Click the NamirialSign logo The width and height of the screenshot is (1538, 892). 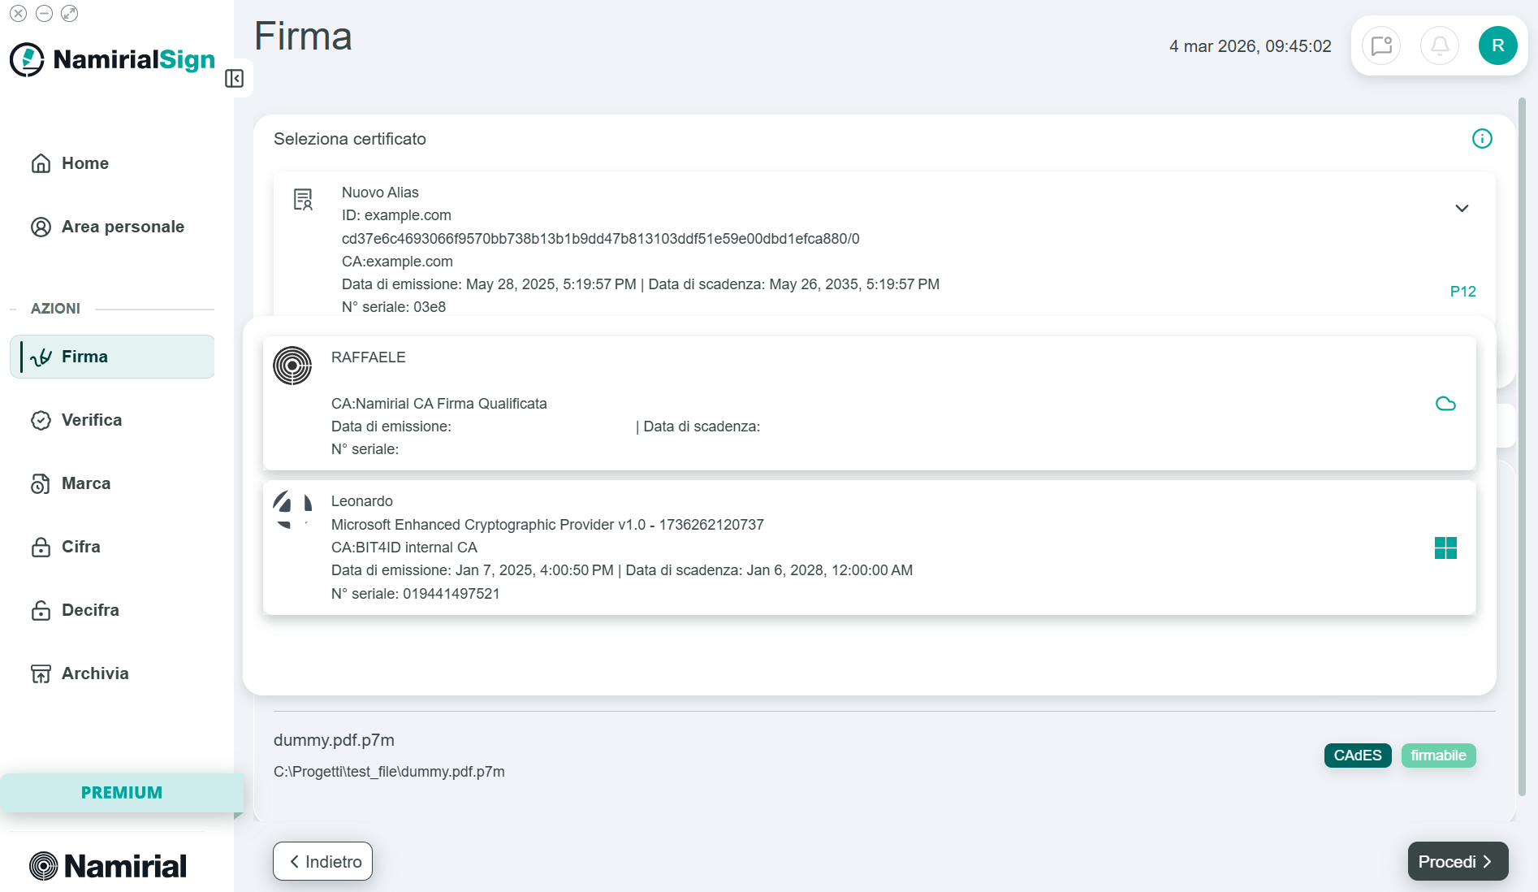[113, 59]
